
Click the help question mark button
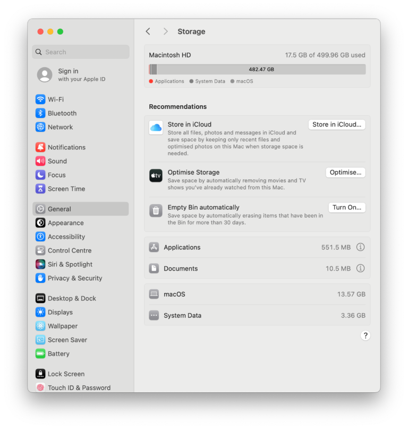365,335
